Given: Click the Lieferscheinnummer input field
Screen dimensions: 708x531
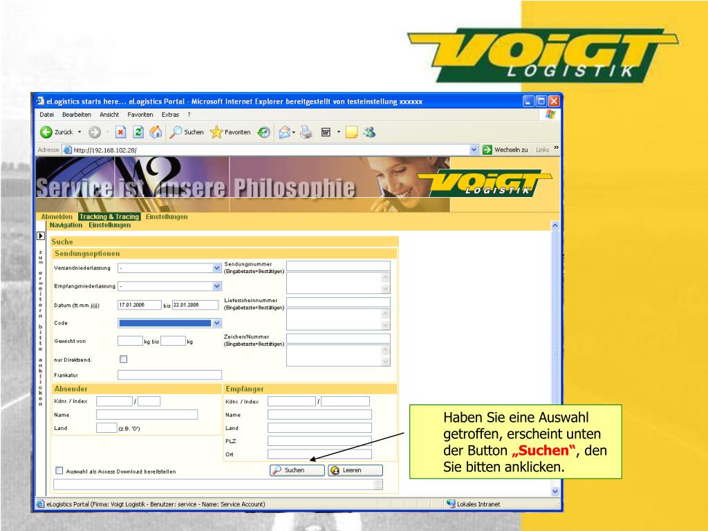Looking at the screenshot, I should click(x=338, y=302).
